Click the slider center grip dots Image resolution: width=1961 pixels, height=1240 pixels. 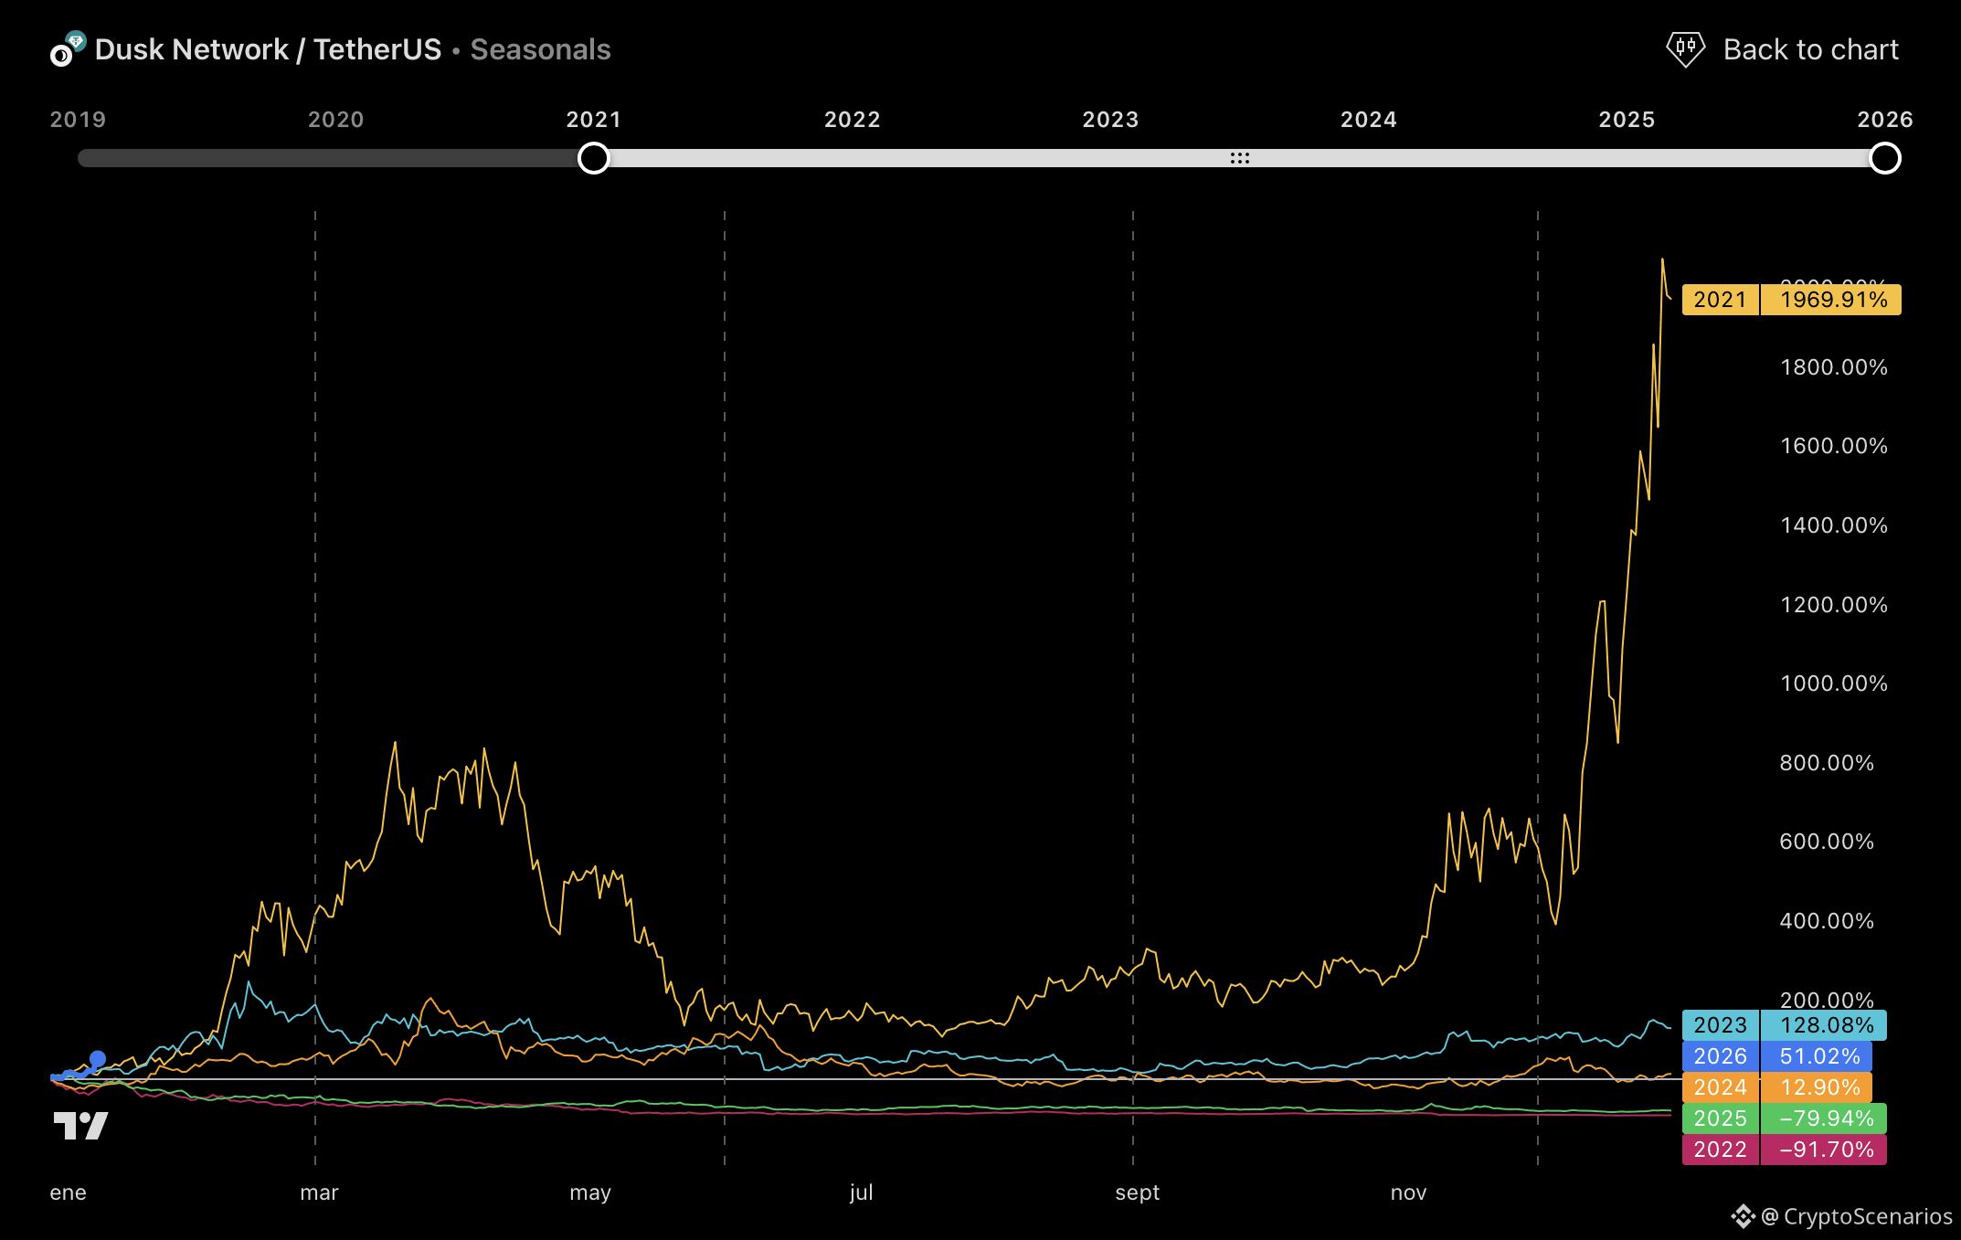tap(1239, 158)
